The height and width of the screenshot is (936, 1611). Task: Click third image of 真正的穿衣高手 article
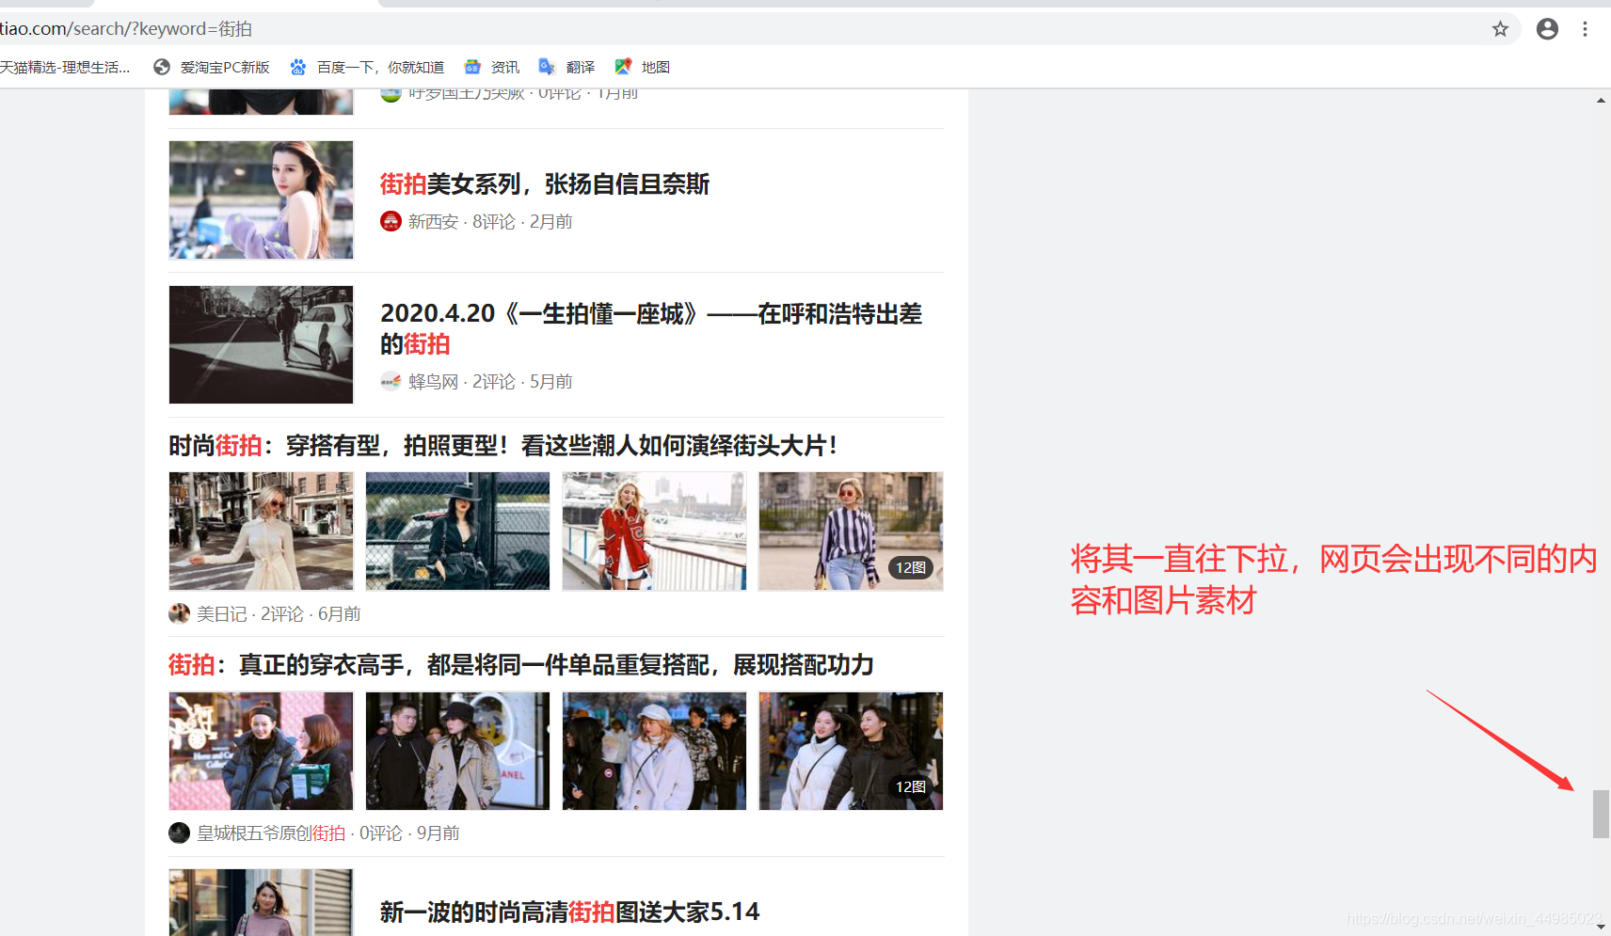654,751
